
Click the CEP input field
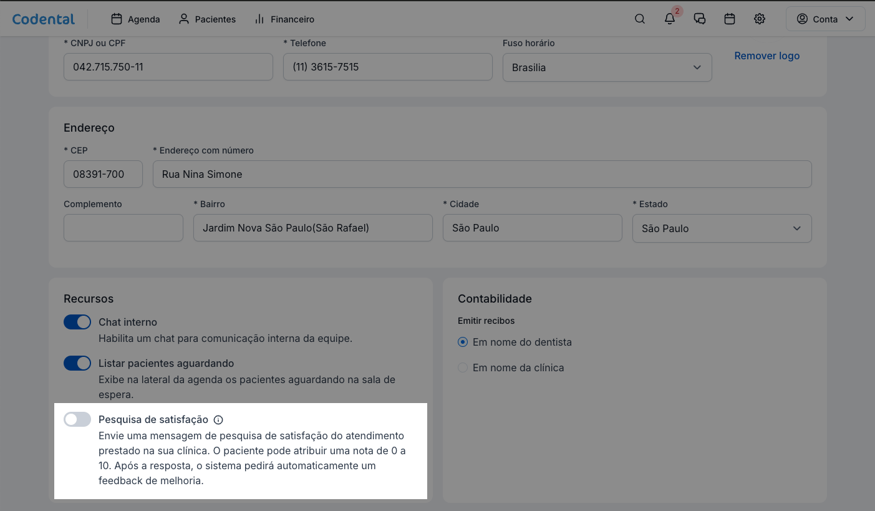point(103,174)
